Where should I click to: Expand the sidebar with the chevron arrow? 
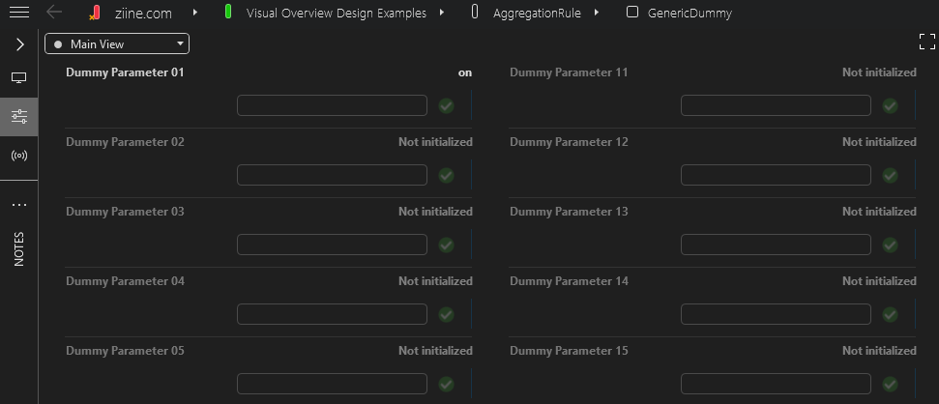(x=19, y=44)
